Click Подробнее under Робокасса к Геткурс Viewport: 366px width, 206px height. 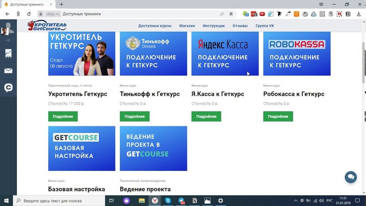278,116
